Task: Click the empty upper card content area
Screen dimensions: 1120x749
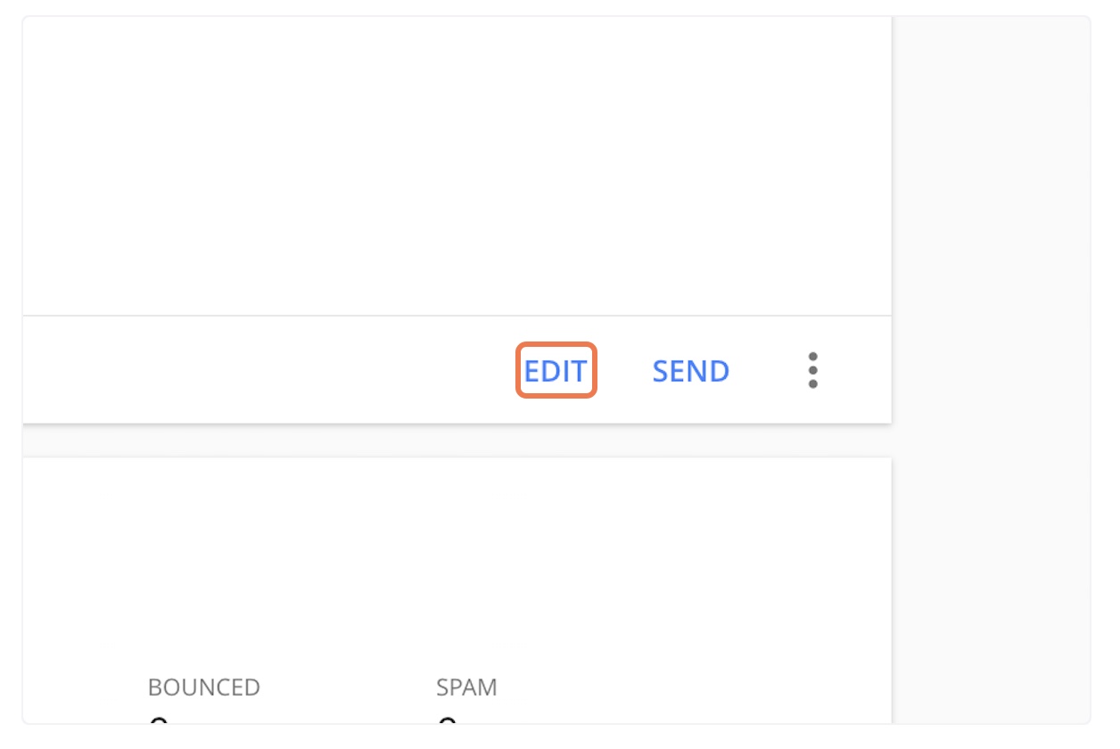Action: point(457,166)
